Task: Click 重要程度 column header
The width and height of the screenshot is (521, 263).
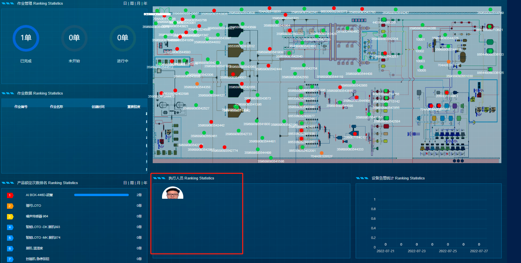Action: (134, 107)
